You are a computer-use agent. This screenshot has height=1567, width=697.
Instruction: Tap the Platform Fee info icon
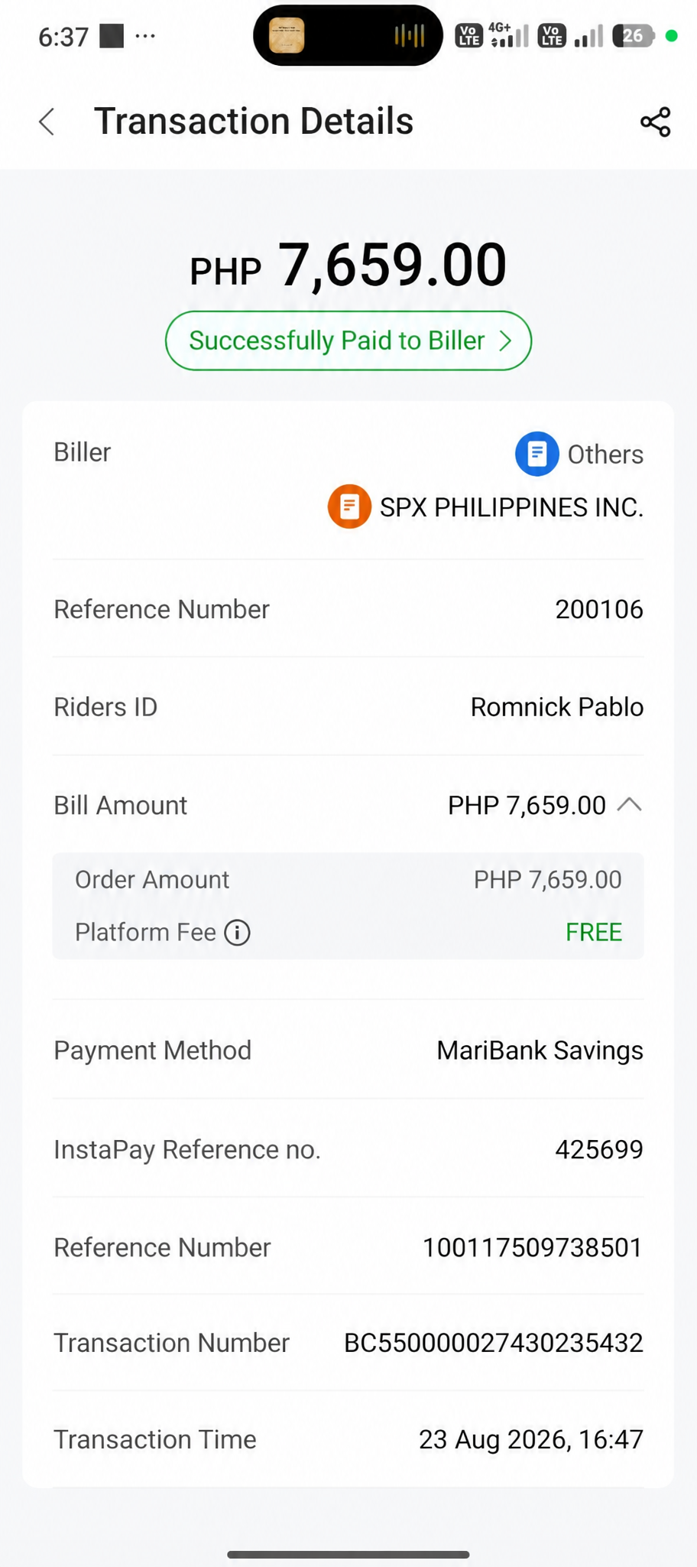click(238, 933)
